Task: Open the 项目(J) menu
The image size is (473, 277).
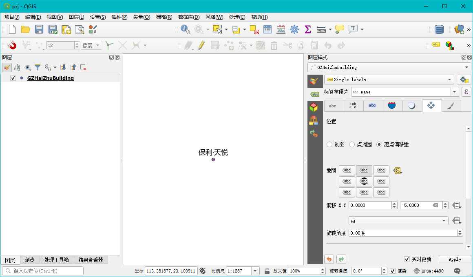Action: click(12, 17)
